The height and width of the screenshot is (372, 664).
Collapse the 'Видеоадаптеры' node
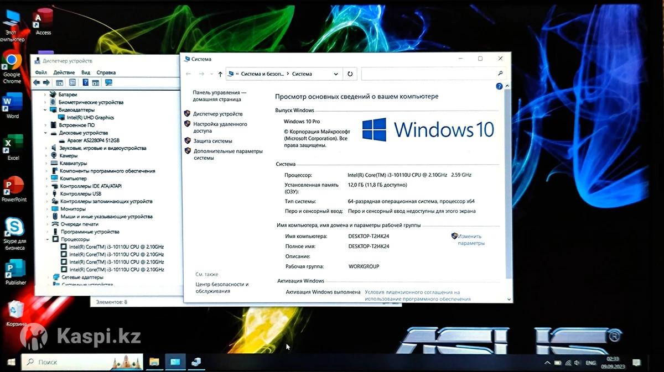[x=46, y=110]
